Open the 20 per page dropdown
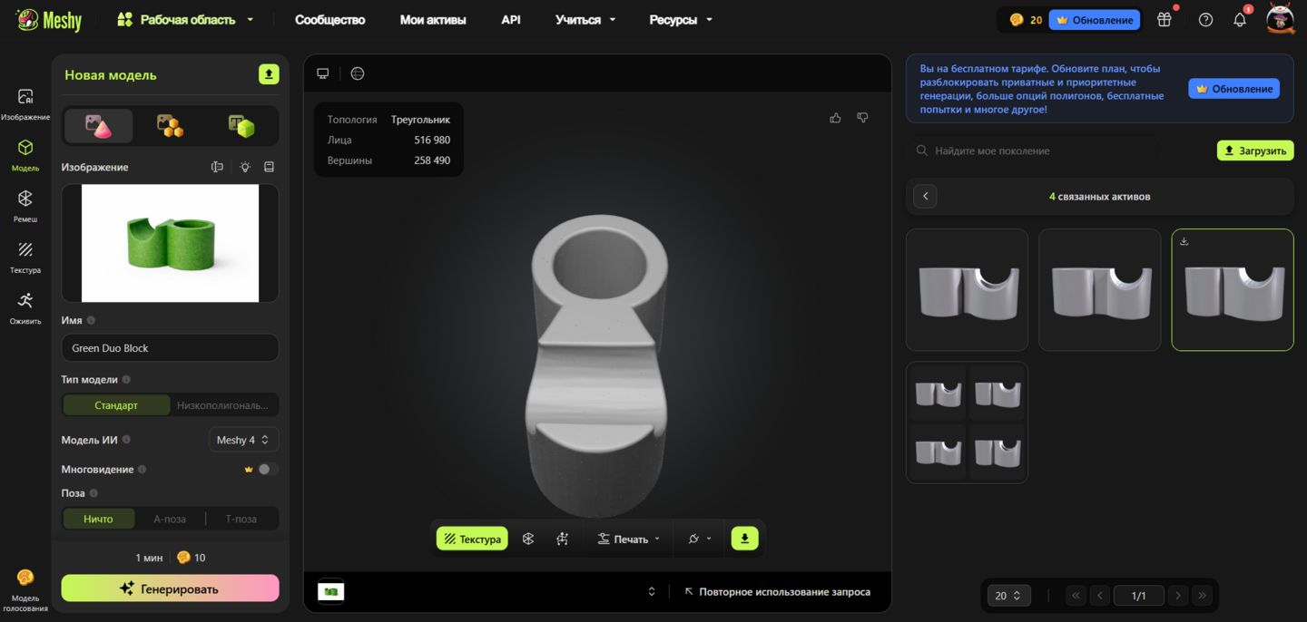The height and width of the screenshot is (622, 1307). point(1008,596)
